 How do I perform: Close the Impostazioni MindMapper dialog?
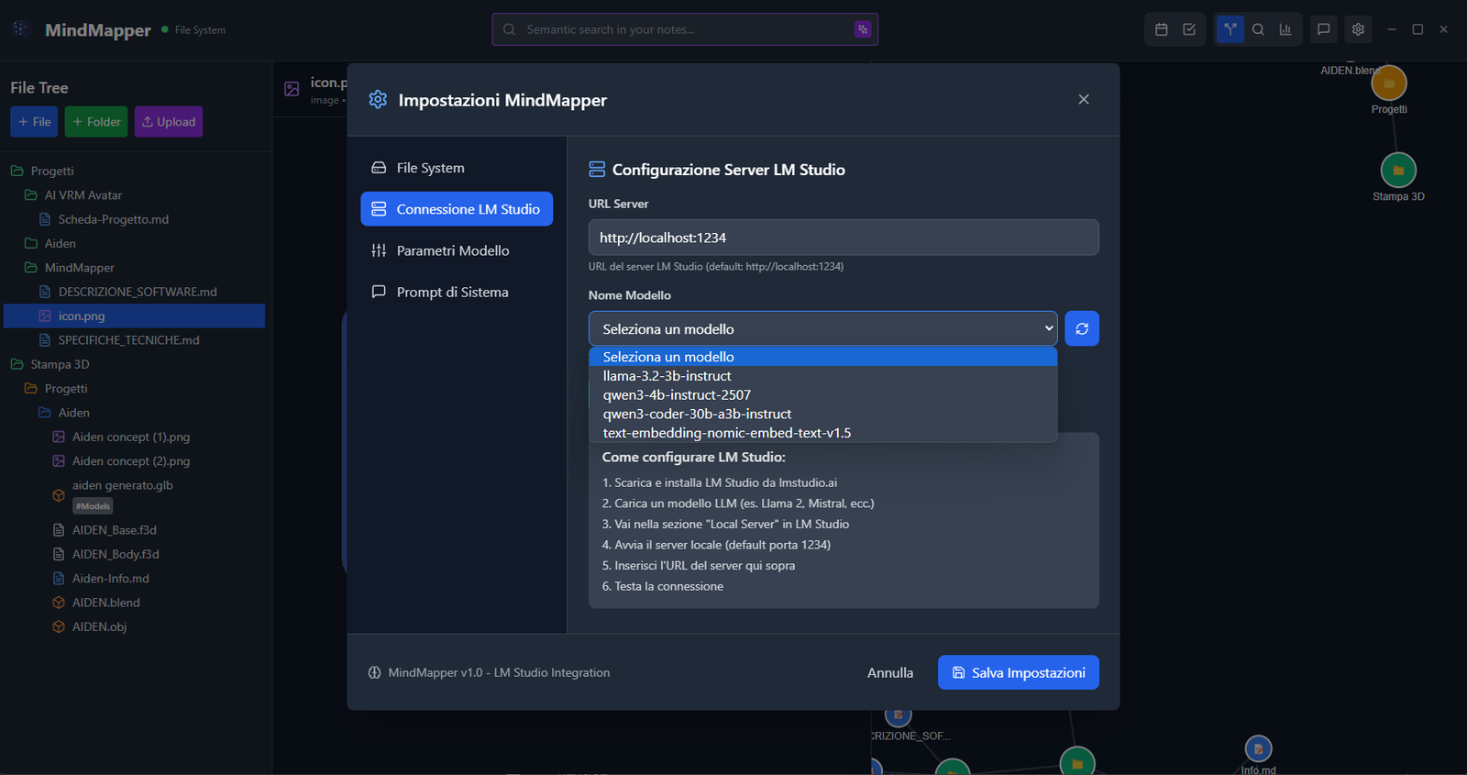[x=1084, y=99]
